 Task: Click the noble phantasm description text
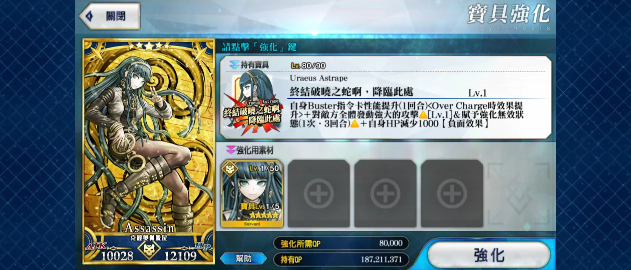click(x=407, y=114)
